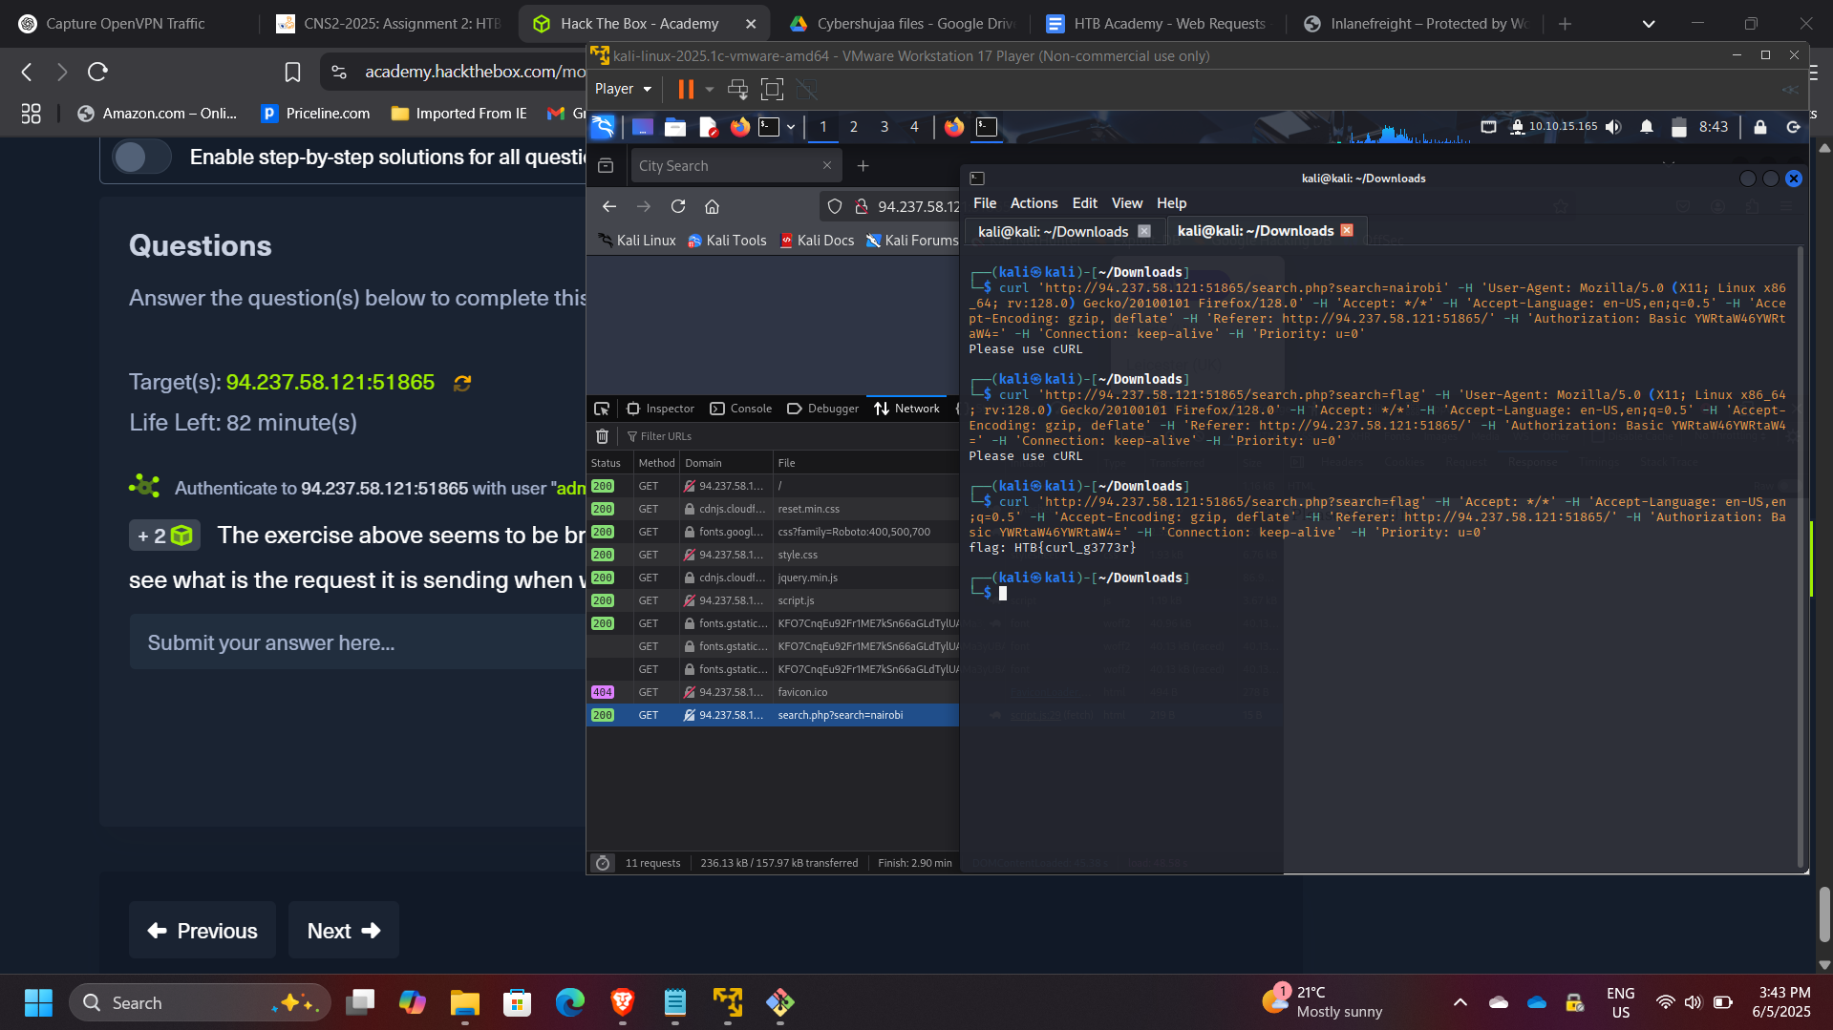The height and width of the screenshot is (1030, 1833).
Task: Select the element picker in Firefox devtools
Action: [602, 409]
